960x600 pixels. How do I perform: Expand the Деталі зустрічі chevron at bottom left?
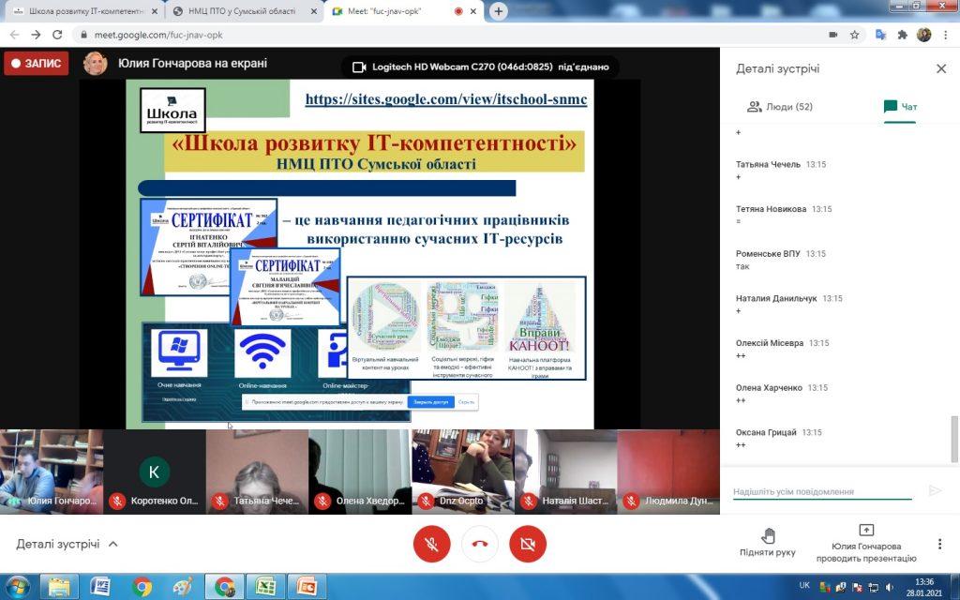click(x=113, y=544)
